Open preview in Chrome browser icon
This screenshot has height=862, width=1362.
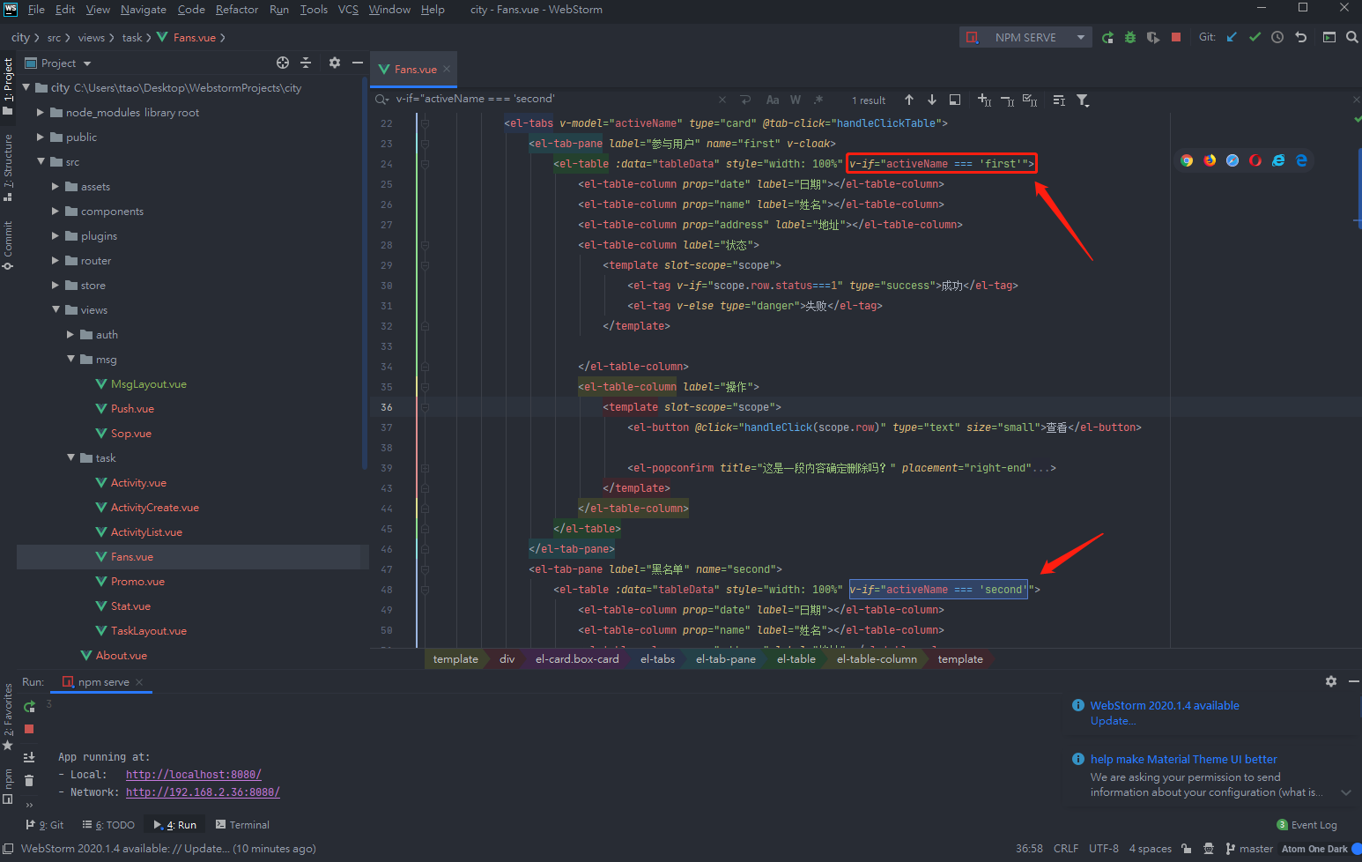coord(1187,160)
